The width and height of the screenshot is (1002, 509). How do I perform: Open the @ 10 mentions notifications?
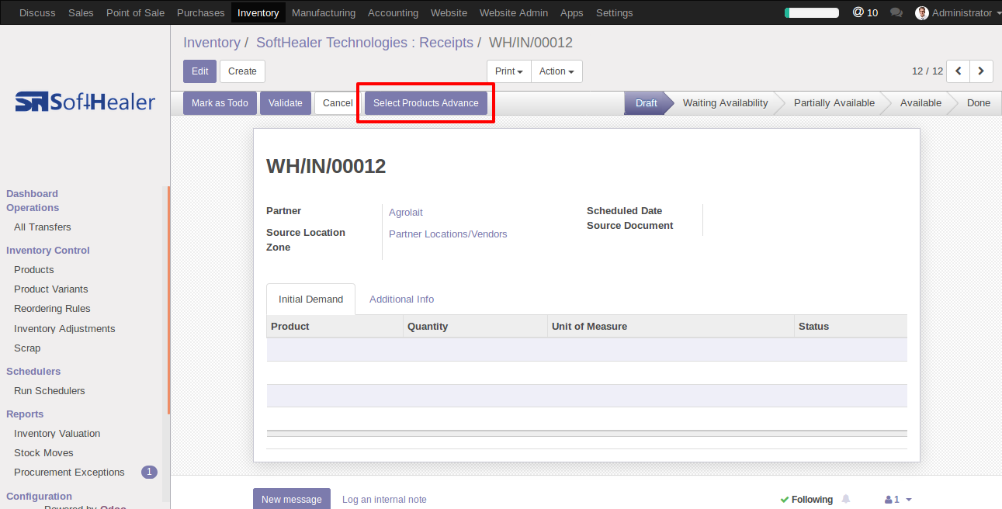865,12
